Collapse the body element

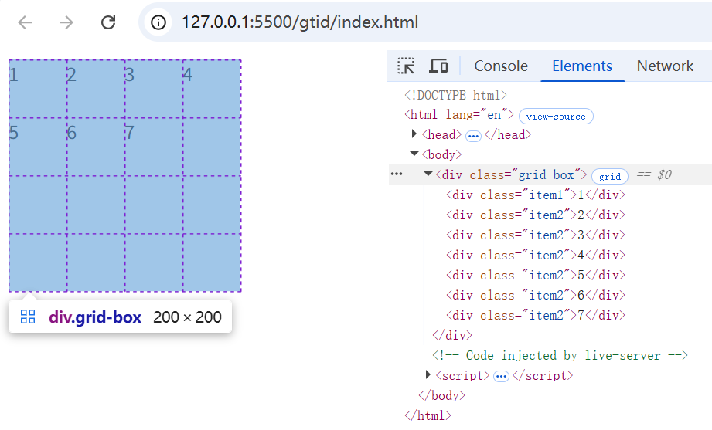click(414, 154)
